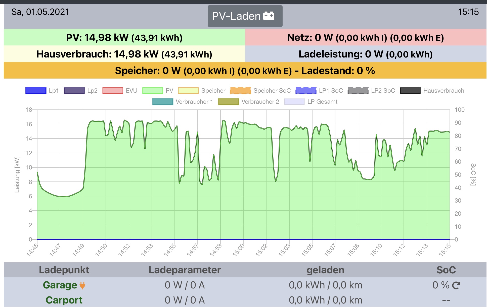Toggle Verbraucher 1 legend swatch
This screenshot has width=487, height=307.
(x=162, y=102)
